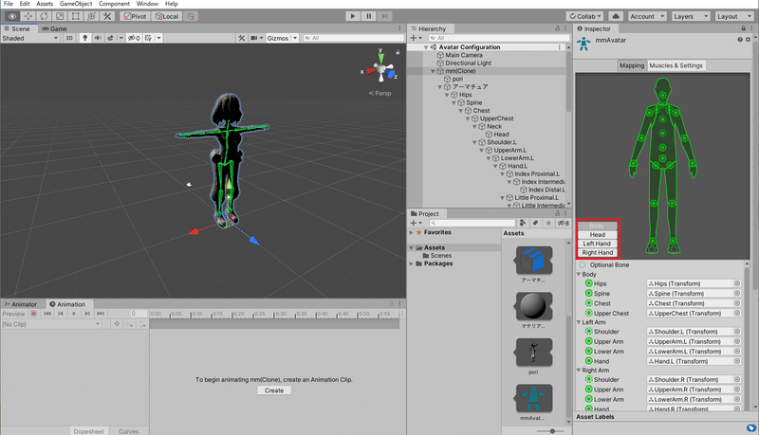Select the Rect transform tool
This screenshot has height=435, width=759.
point(76,16)
